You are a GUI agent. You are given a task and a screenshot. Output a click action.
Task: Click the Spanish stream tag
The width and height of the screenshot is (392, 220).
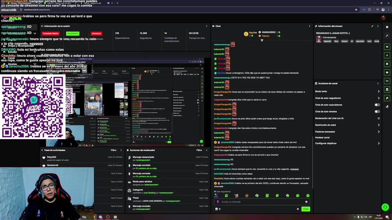point(327,41)
